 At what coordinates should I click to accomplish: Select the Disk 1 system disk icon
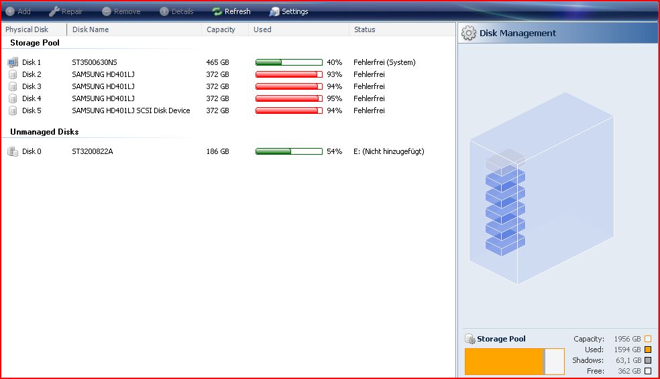(13, 62)
